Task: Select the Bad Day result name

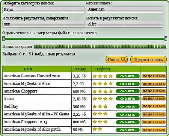Action: (x=11, y=106)
